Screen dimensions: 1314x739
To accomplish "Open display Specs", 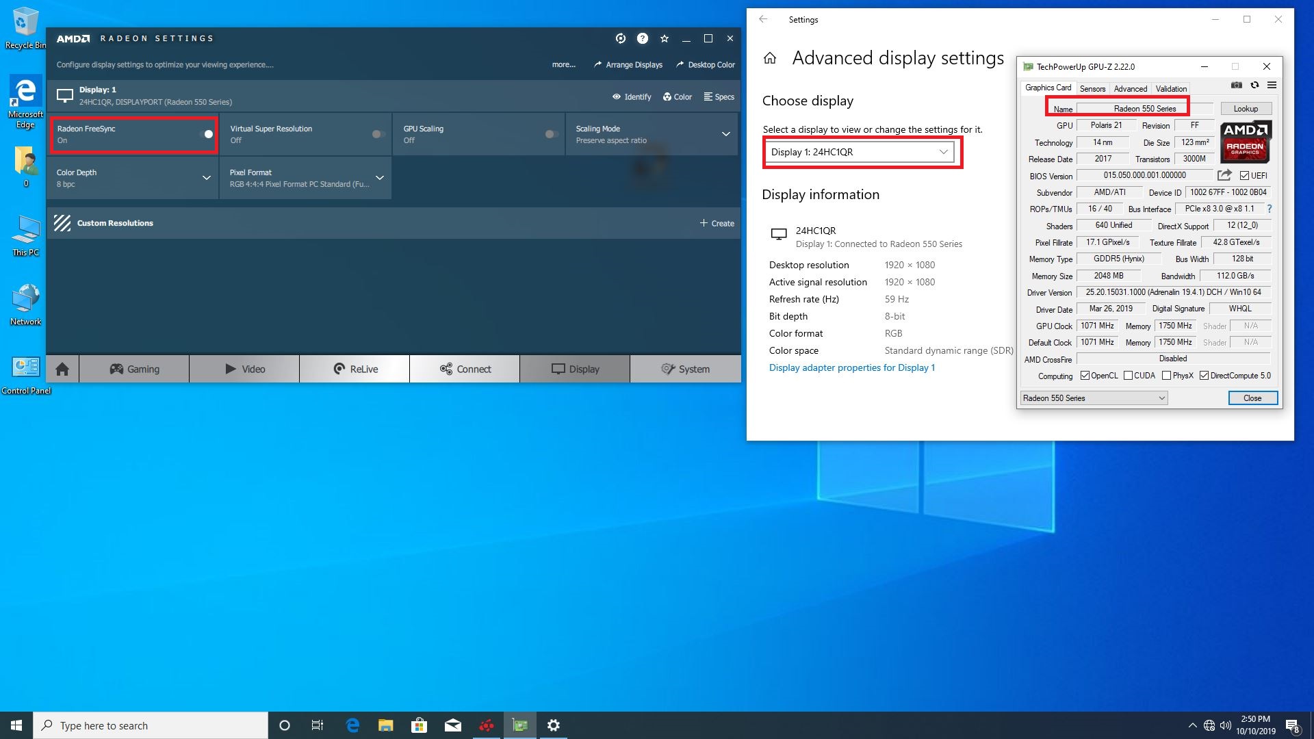I will click(x=719, y=96).
